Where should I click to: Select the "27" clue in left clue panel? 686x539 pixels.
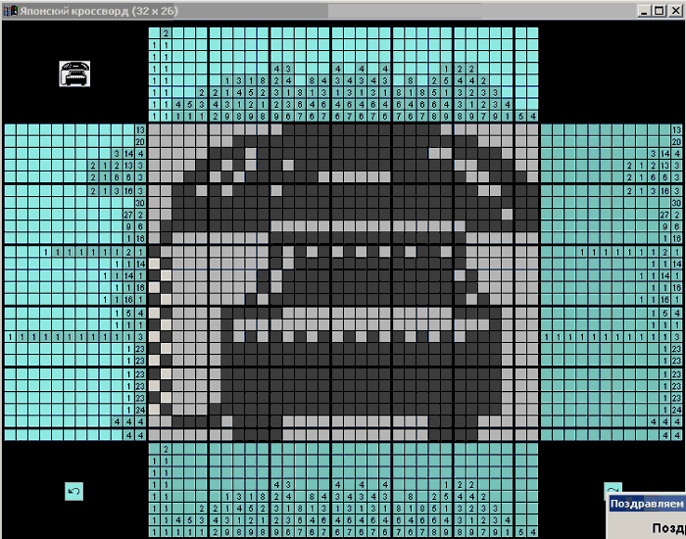[x=128, y=215]
